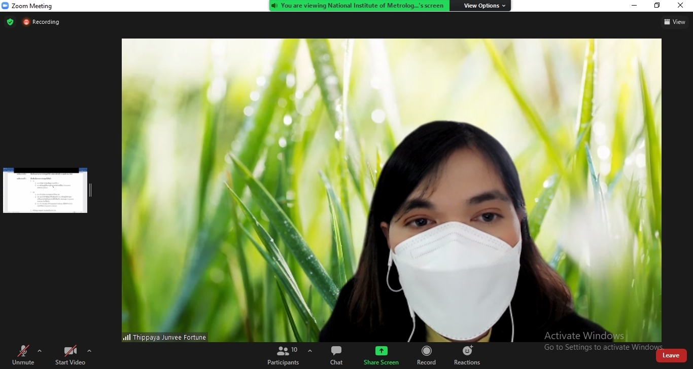Screen dimensions: 693x369
Task: Click the panel resize handle beside thumbnail
Action: coord(90,190)
